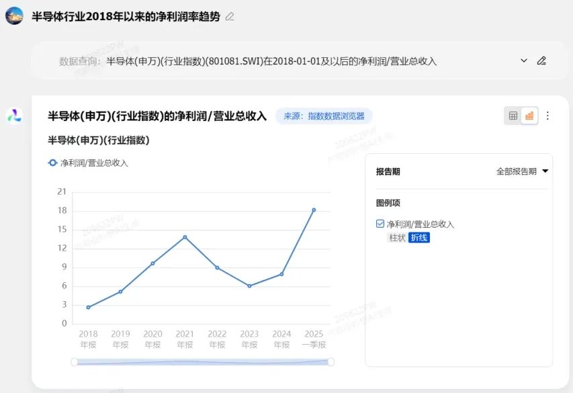Switch chart style to 柱状 bars

398,237
